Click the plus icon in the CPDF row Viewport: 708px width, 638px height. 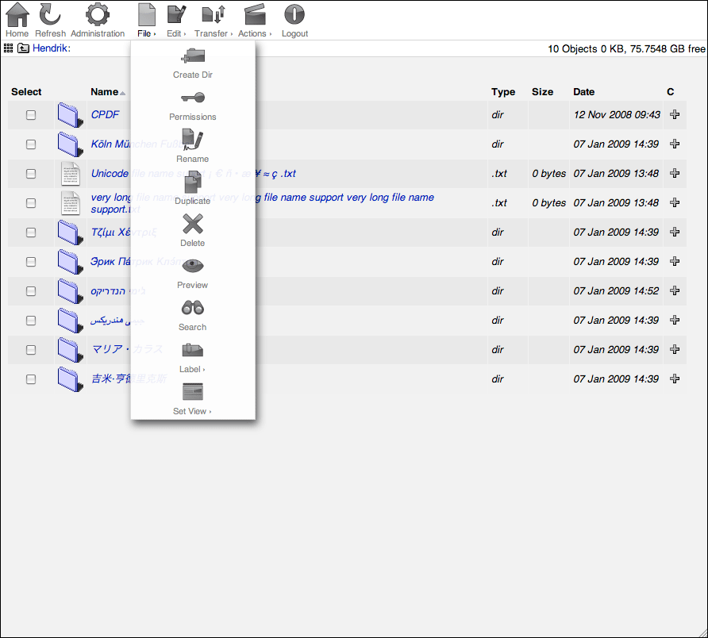(x=674, y=114)
